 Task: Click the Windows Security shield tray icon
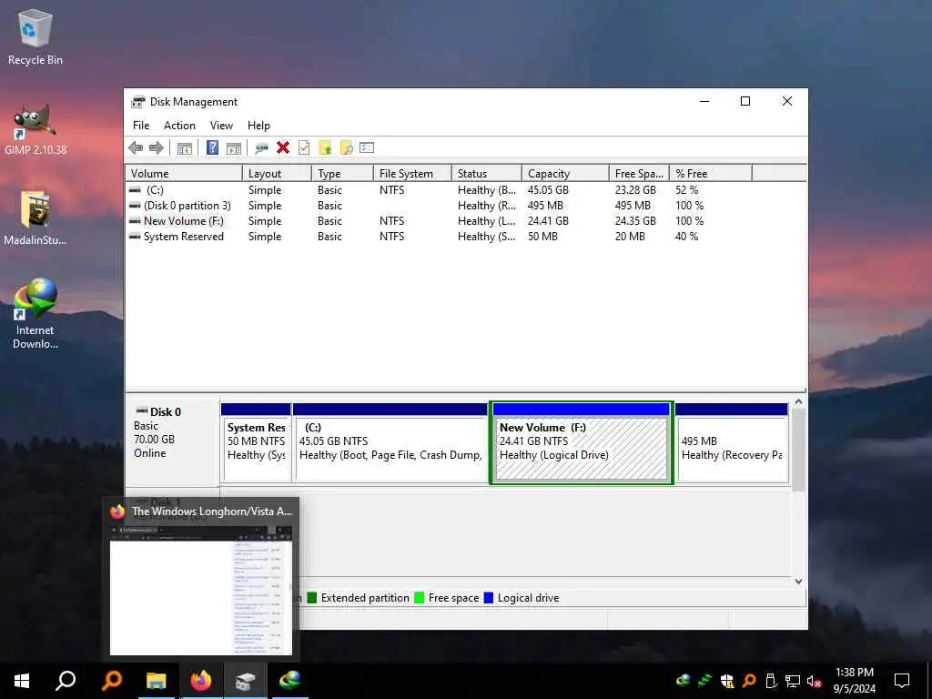coord(727,681)
